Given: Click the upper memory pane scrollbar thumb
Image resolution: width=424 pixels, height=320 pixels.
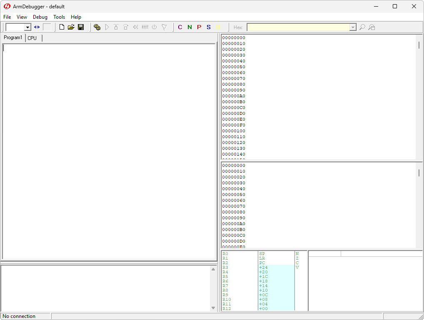Looking at the screenshot, I should pos(419,45).
